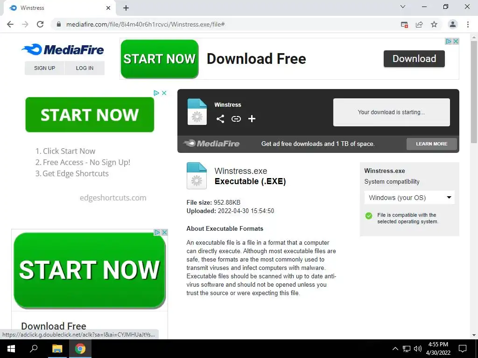
Task: Click the LOG IN button
Action: [85, 68]
